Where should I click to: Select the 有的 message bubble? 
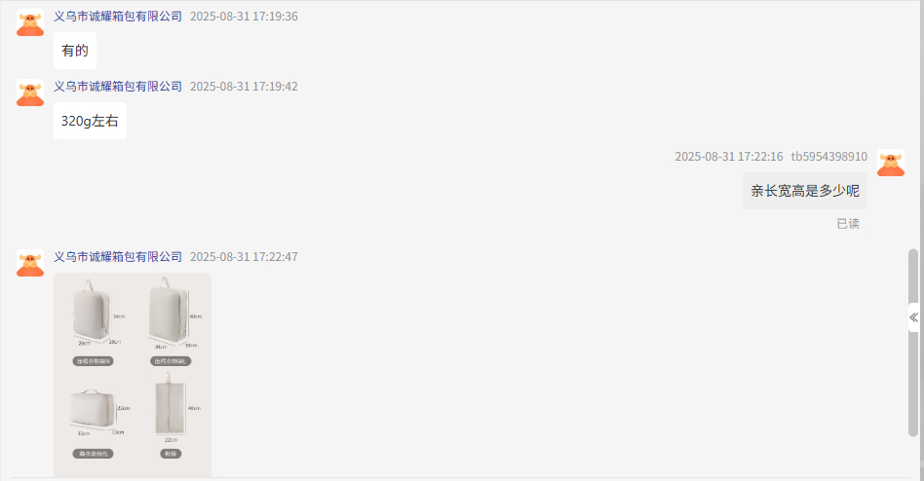pos(75,51)
